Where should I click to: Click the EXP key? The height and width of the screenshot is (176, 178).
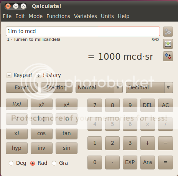130,163
